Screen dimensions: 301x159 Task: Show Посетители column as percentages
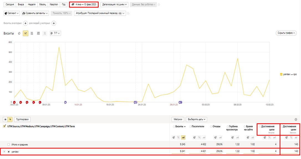(x=199, y=137)
